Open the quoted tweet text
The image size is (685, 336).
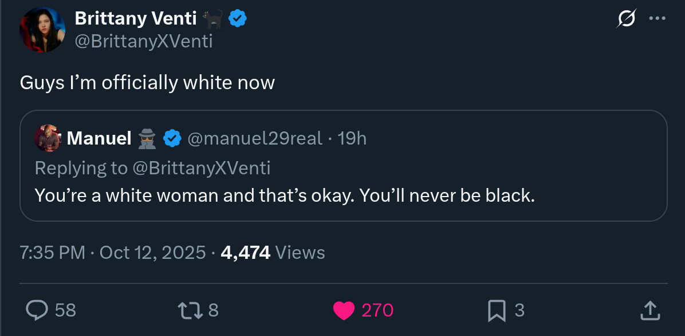point(285,195)
